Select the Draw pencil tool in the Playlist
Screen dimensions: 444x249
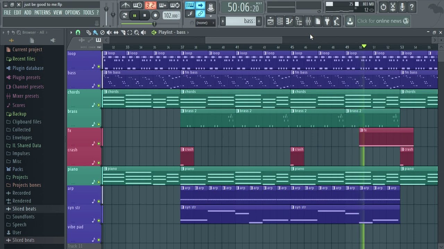point(89,33)
